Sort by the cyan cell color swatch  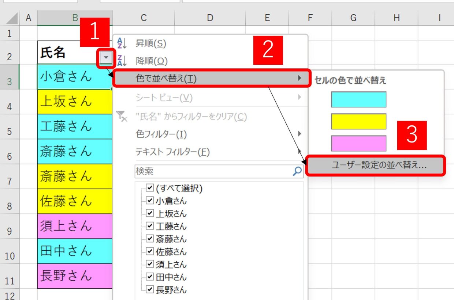(x=358, y=99)
